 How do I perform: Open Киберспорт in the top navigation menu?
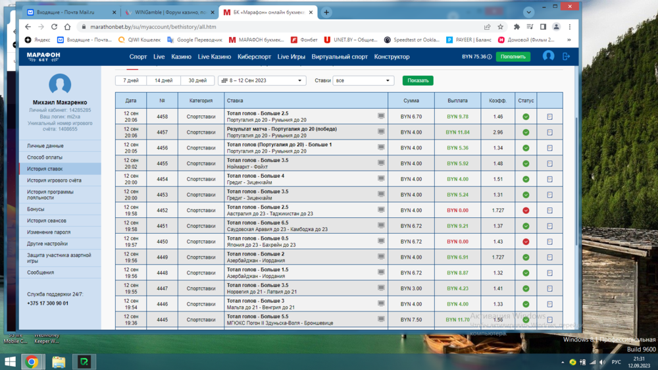[x=254, y=57]
